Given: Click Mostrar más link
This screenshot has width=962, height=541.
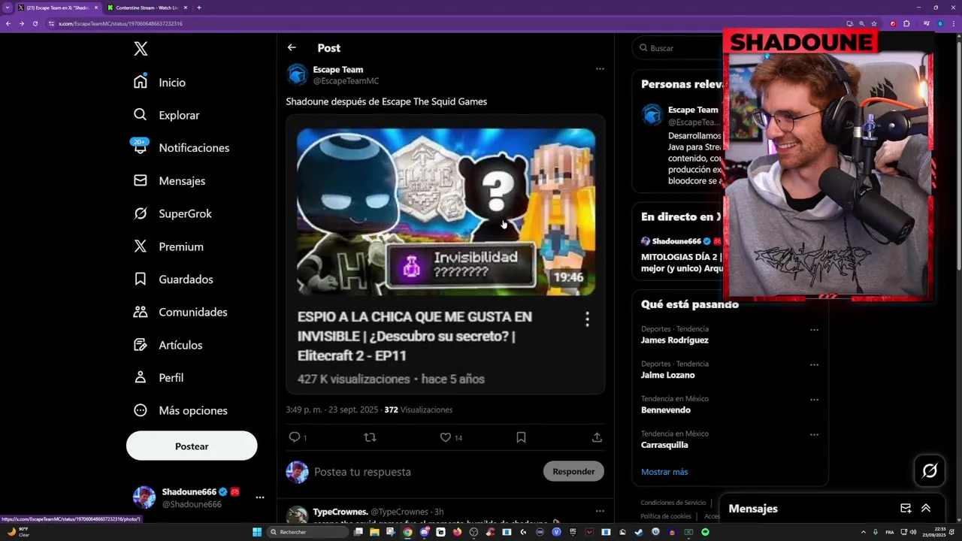Looking at the screenshot, I should tap(664, 472).
